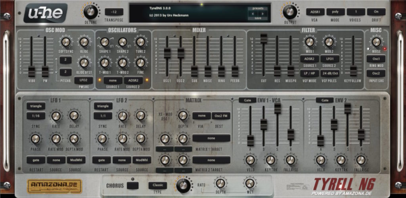This screenshot has height=198, width=406.
Task: Click the LFO 1 Delay knob
Action: pos(74,116)
